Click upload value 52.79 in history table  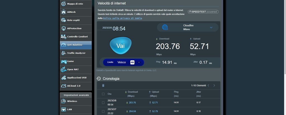155,111
